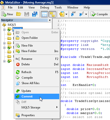Choose Open Folder from context menu
Viewport: 110px width, 120px height.
[37, 38]
